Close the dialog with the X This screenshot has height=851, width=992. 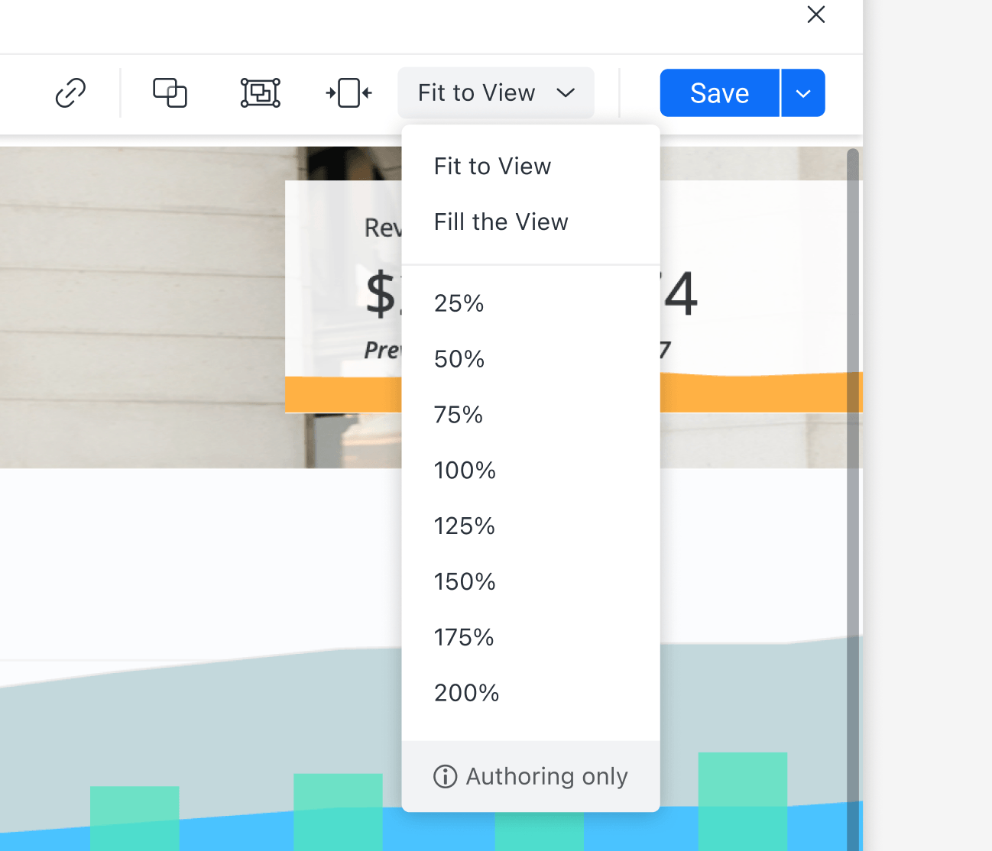click(x=815, y=15)
